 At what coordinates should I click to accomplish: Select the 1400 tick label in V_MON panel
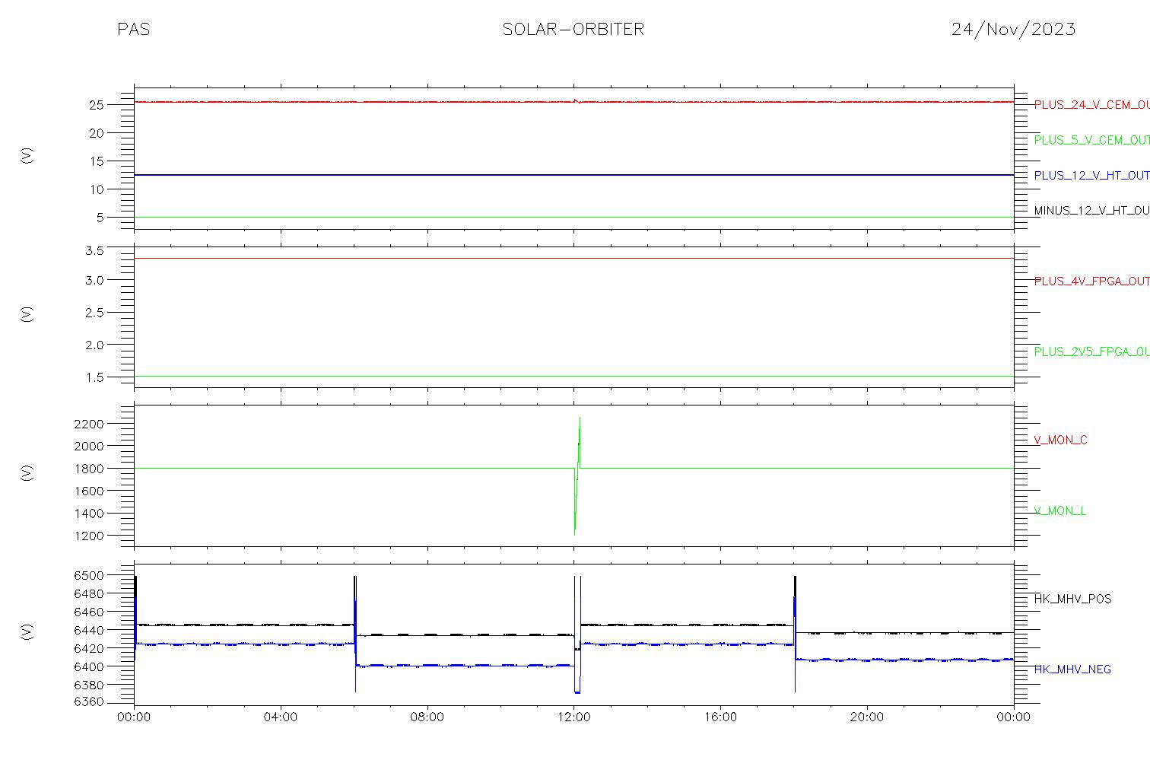click(89, 514)
